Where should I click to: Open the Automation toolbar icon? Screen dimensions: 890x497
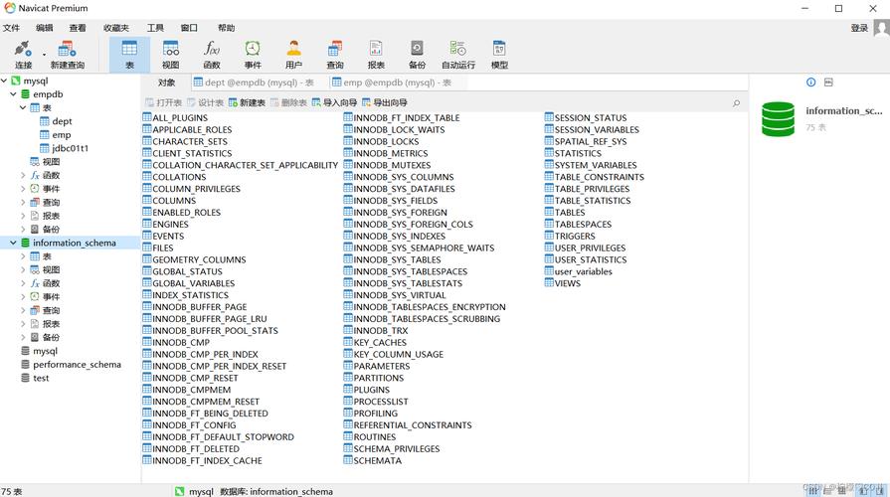(x=458, y=55)
